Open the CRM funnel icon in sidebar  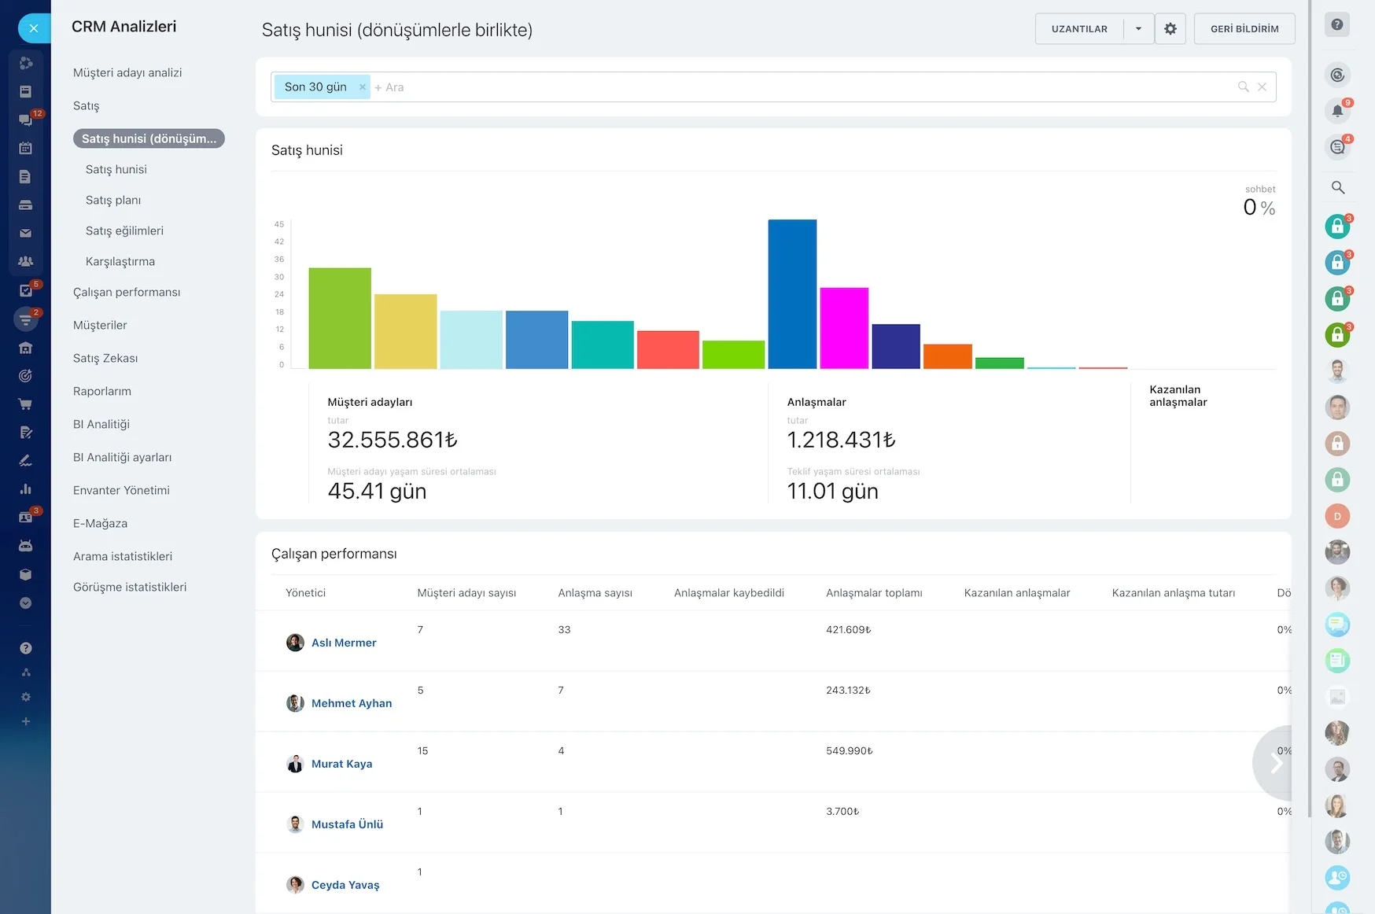tap(25, 319)
